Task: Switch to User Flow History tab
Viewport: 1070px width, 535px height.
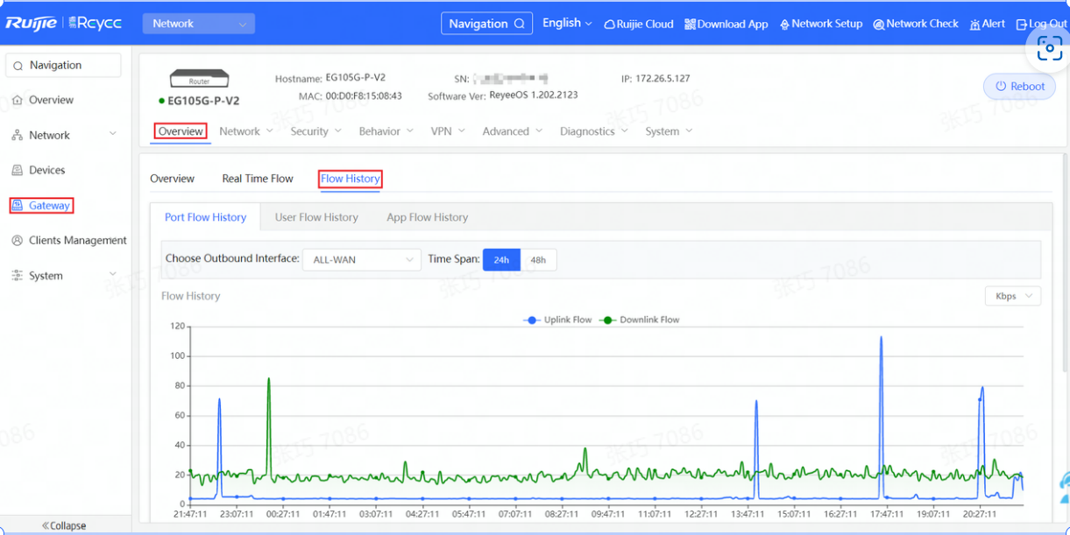Action: 316,217
